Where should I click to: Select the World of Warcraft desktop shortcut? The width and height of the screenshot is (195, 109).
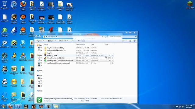pyautogui.click(x=14, y=19)
